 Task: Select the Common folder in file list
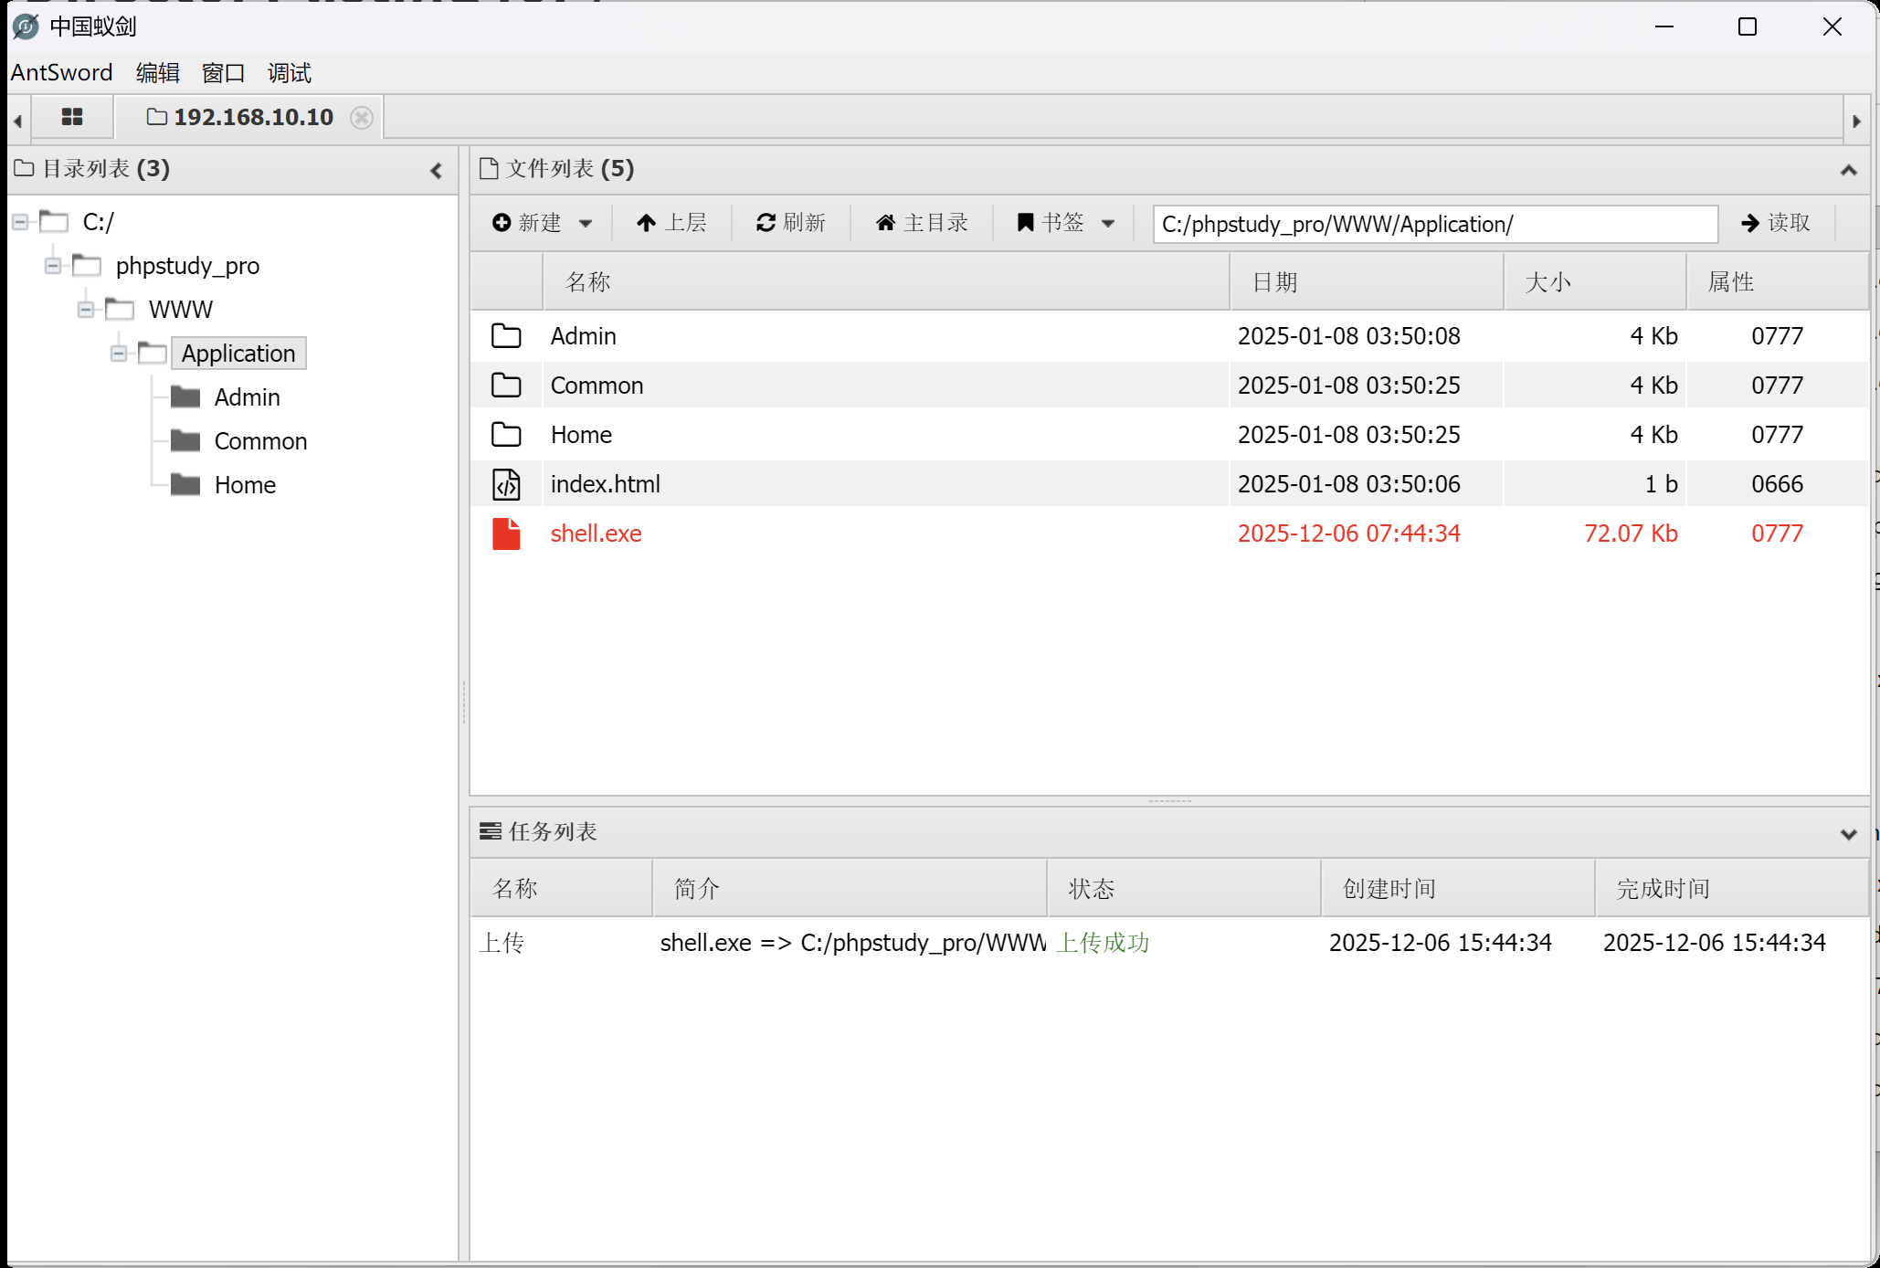tap(597, 386)
